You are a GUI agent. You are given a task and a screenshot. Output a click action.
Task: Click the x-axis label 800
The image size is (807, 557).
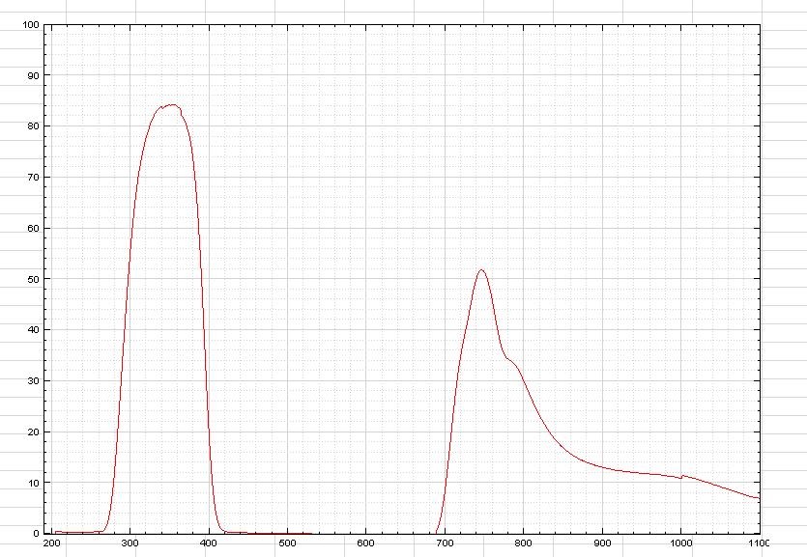click(x=524, y=544)
